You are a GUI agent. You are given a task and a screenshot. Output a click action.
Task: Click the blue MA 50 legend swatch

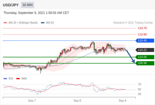click(x=43, y=23)
